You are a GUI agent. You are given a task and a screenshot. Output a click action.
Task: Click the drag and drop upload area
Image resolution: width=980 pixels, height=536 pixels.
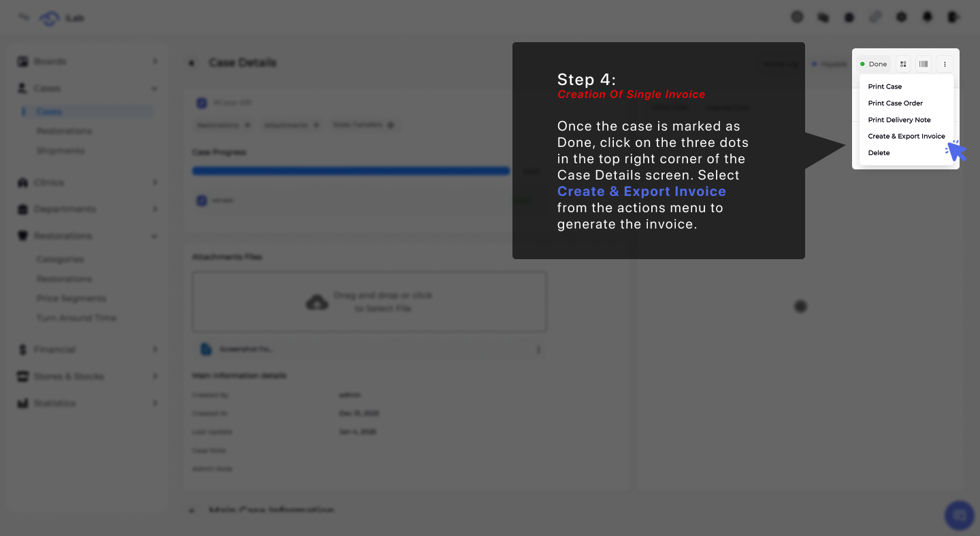pyautogui.click(x=370, y=302)
